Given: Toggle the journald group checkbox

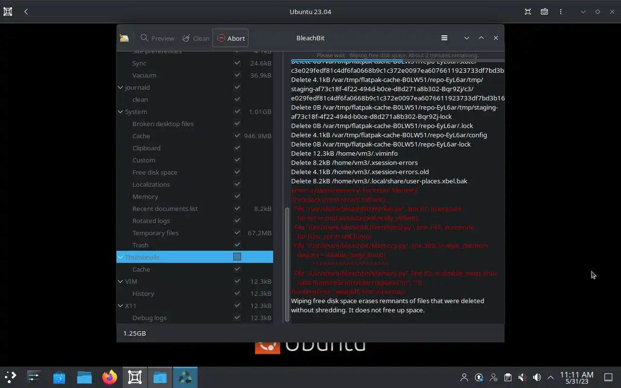Looking at the screenshot, I should pyautogui.click(x=237, y=87).
